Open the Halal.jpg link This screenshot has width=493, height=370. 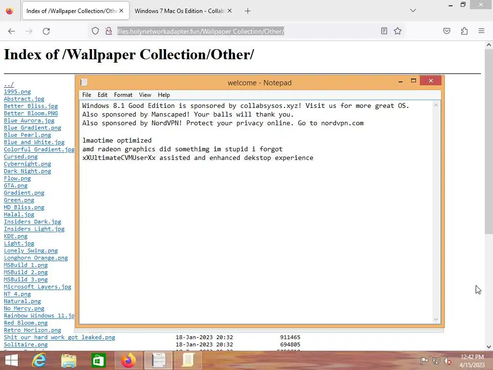pos(19,214)
